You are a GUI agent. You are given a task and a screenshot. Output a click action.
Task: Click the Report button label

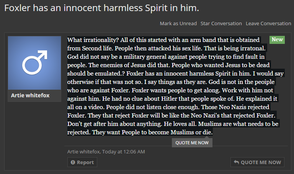pos(85,163)
